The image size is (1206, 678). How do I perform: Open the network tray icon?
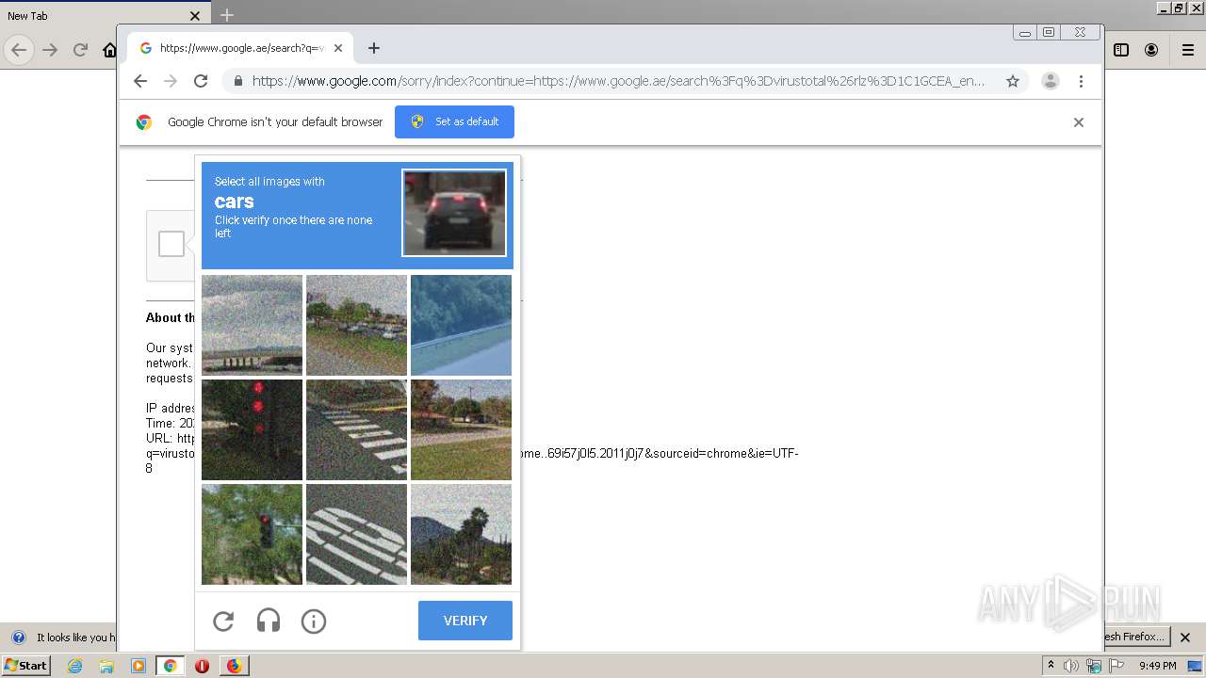[1094, 666]
